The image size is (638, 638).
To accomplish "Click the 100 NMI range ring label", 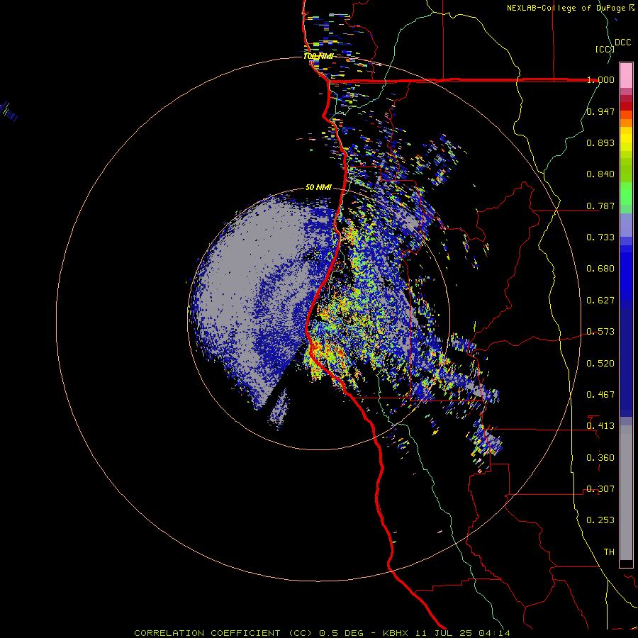I will (318, 56).
